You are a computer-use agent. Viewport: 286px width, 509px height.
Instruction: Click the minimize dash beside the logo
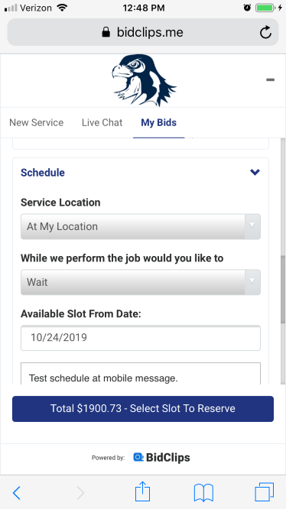[270, 79]
